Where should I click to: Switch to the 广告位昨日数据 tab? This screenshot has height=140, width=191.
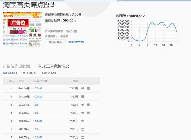pyautogui.click(x=16, y=66)
